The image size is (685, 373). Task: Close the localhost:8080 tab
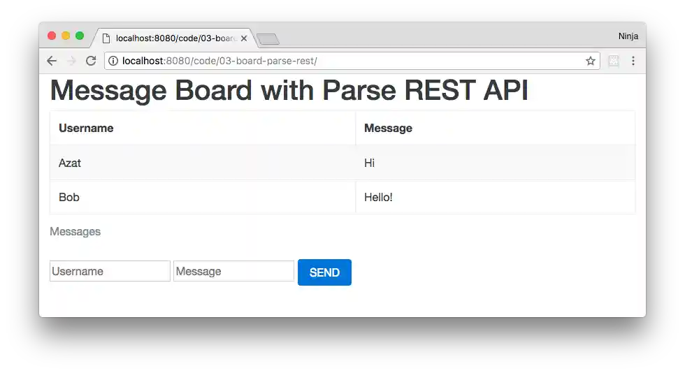tap(244, 38)
